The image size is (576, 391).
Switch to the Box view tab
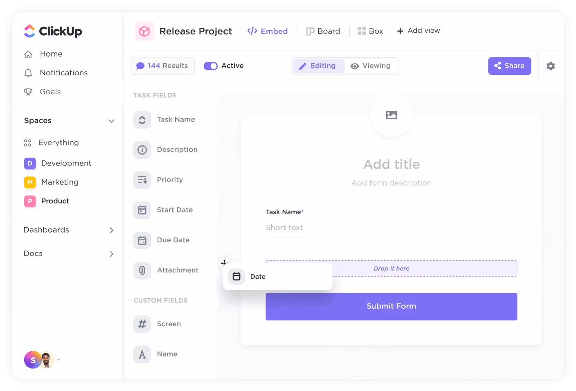pos(370,31)
